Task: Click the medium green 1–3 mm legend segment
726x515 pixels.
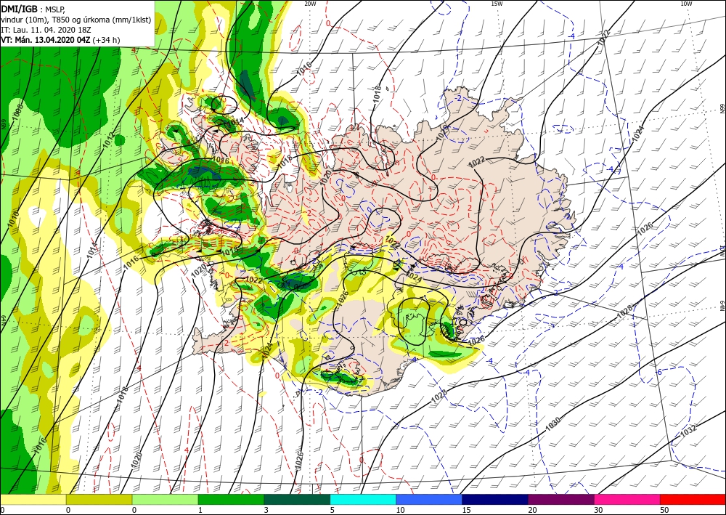Action: tap(231, 500)
